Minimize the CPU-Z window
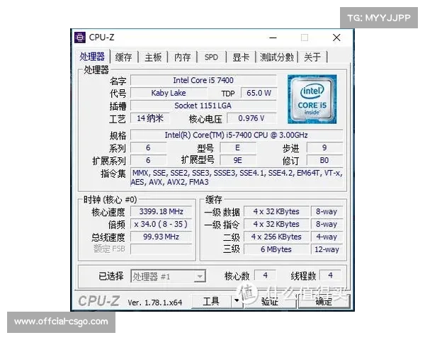The image size is (425, 340). pyautogui.click(x=273, y=38)
